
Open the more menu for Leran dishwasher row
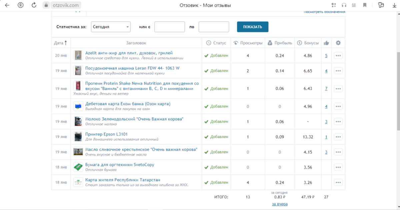338,71
